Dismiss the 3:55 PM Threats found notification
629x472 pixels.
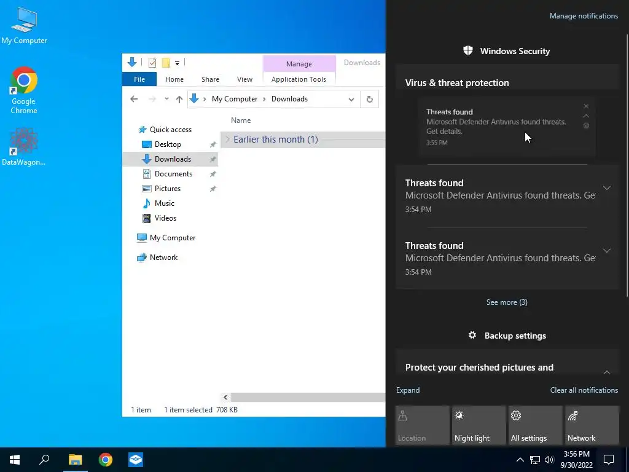pyautogui.click(x=586, y=106)
